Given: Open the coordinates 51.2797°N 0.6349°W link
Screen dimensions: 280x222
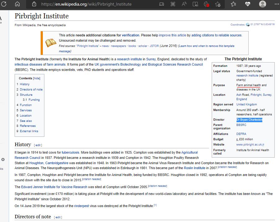Looking at the screenshot, I should (x=263, y=24).
